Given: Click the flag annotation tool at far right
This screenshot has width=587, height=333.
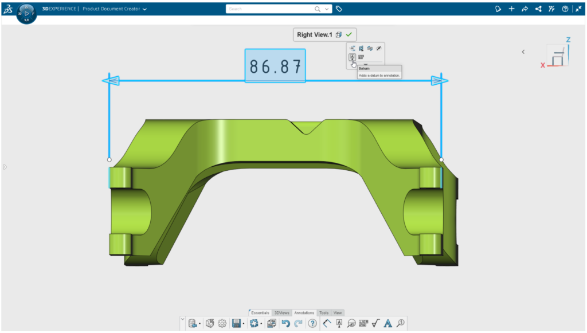Looking at the screenshot, I should click(x=401, y=323).
